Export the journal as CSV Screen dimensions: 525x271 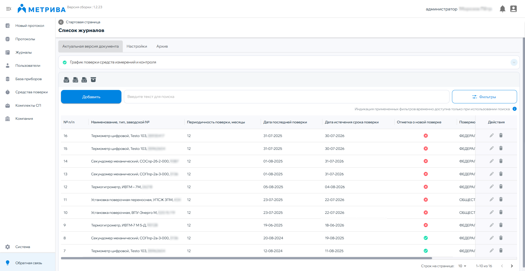tap(75, 80)
